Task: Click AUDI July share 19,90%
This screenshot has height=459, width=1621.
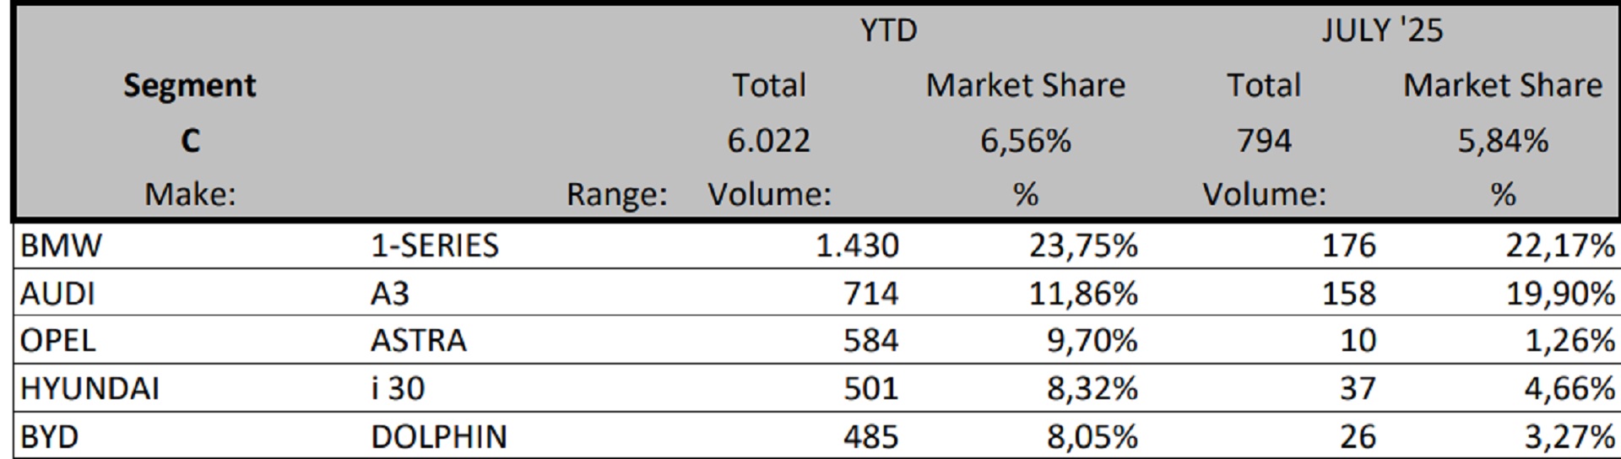Action: (x=1559, y=294)
